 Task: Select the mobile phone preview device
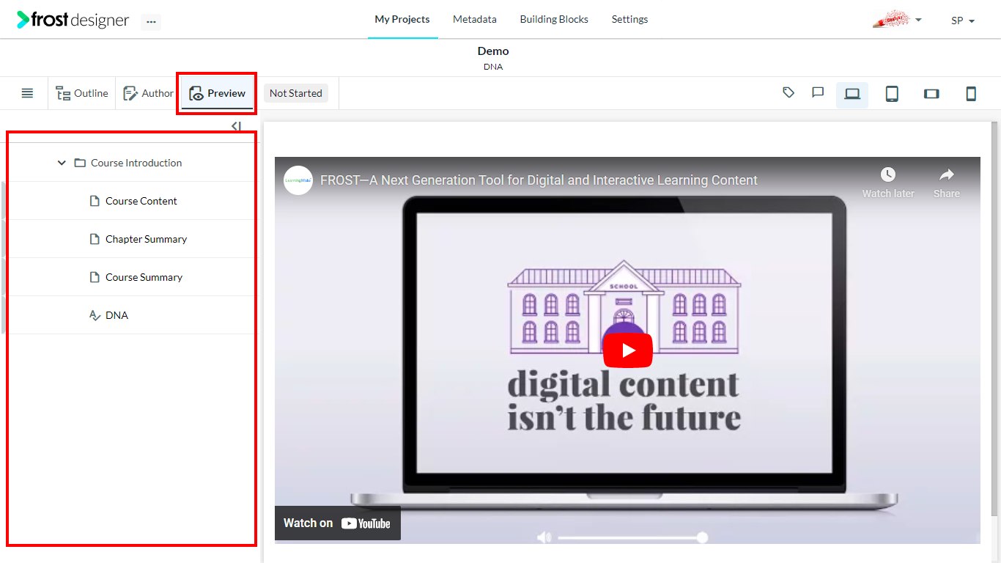tap(971, 94)
